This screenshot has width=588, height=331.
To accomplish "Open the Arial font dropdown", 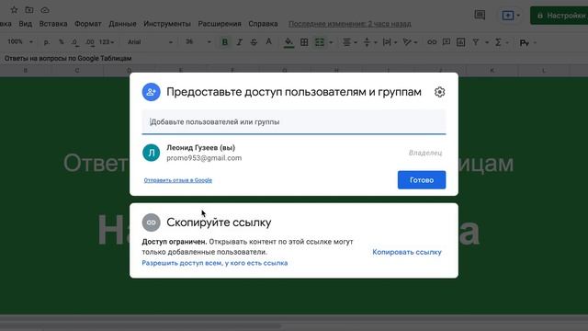I will (150, 42).
